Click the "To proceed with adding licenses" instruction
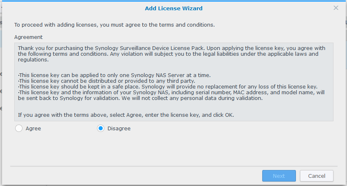The image size is (347, 186). point(115,25)
